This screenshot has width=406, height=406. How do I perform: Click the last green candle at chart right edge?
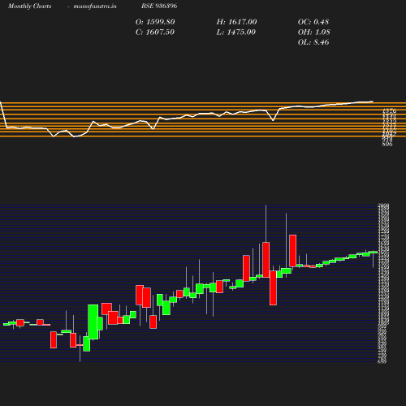tap(374, 253)
